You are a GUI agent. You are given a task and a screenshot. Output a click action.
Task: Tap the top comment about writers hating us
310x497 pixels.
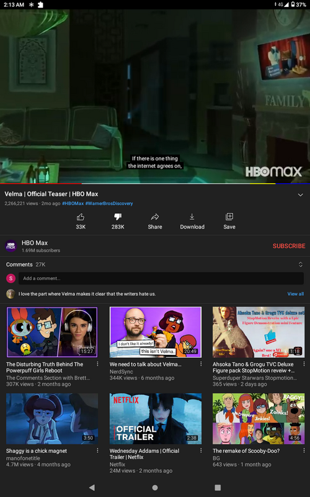(x=87, y=294)
